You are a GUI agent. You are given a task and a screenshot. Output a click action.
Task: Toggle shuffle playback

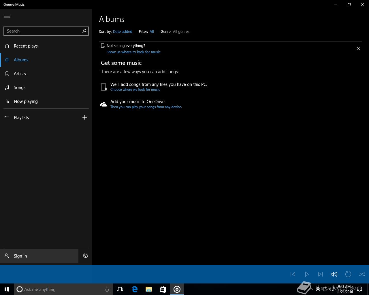(x=362, y=274)
